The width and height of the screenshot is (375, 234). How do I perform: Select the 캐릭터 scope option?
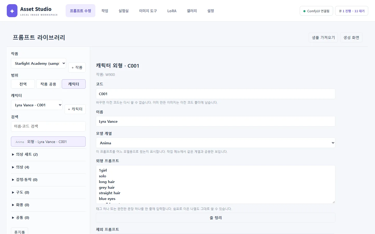(x=74, y=84)
